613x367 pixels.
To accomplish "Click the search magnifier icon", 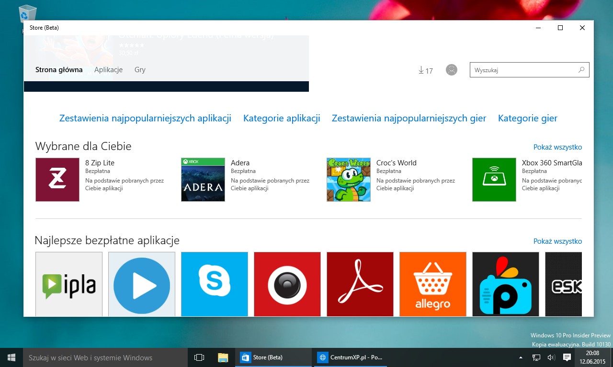I will [581, 70].
